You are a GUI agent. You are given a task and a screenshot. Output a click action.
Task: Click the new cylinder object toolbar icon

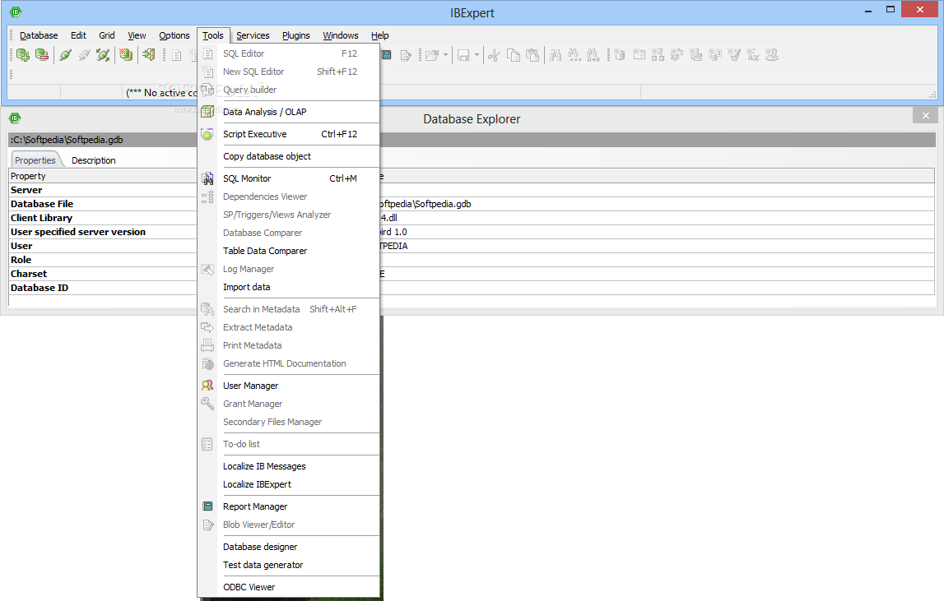coord(620,55)
